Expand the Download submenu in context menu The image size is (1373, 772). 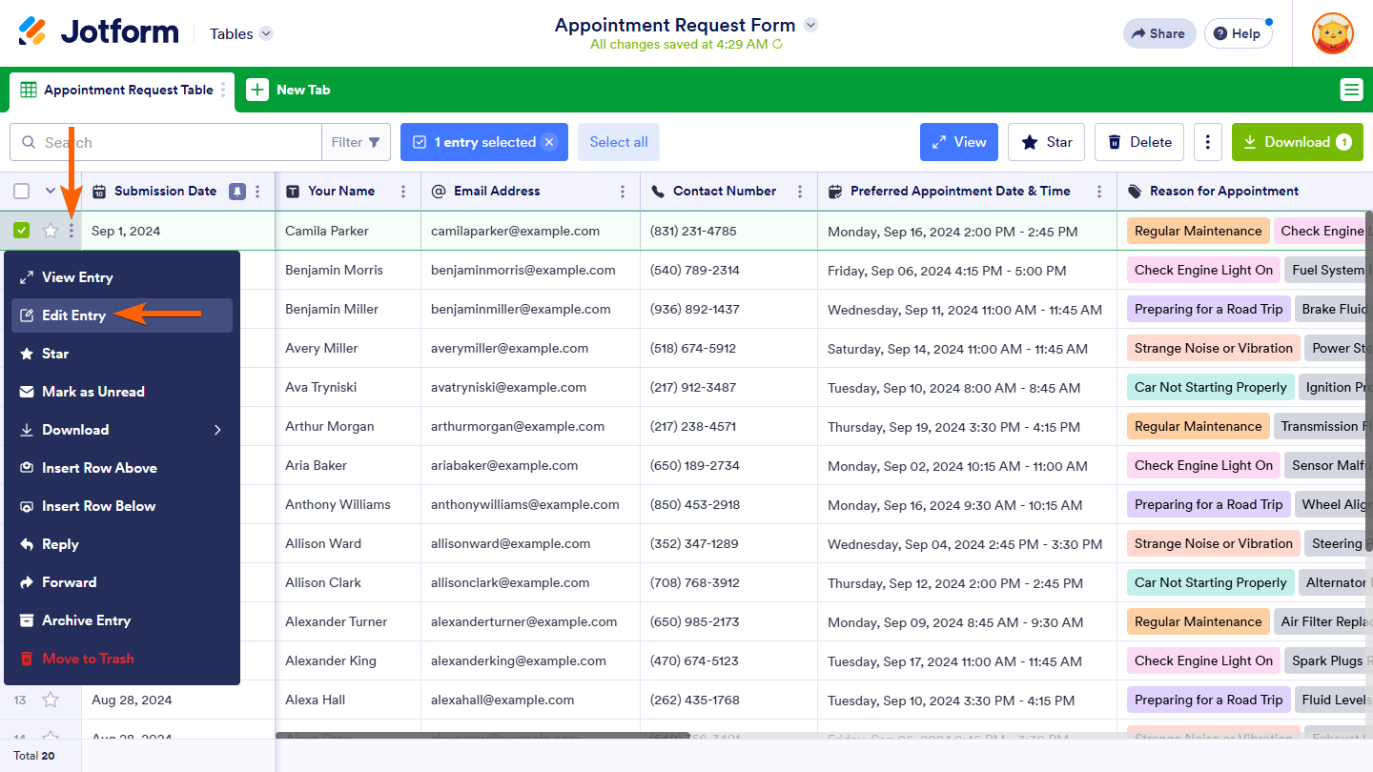coord(122,430)
